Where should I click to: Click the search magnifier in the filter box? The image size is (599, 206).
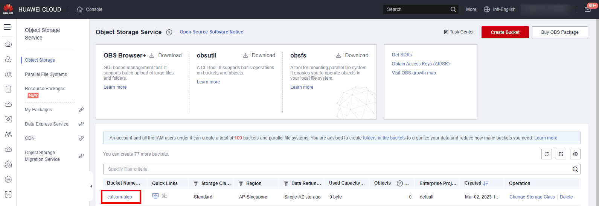[575, 169]
